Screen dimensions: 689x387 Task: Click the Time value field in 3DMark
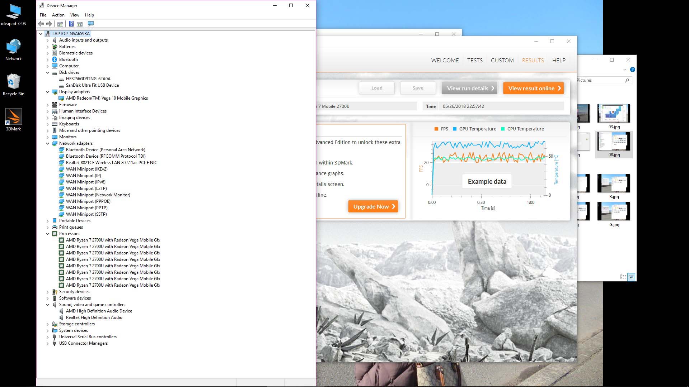502,106
